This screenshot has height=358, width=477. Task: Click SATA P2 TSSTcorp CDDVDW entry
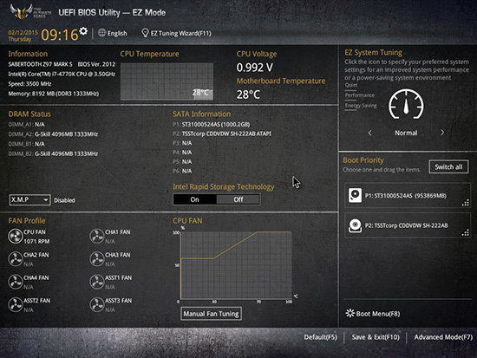[x=222, y=133]
